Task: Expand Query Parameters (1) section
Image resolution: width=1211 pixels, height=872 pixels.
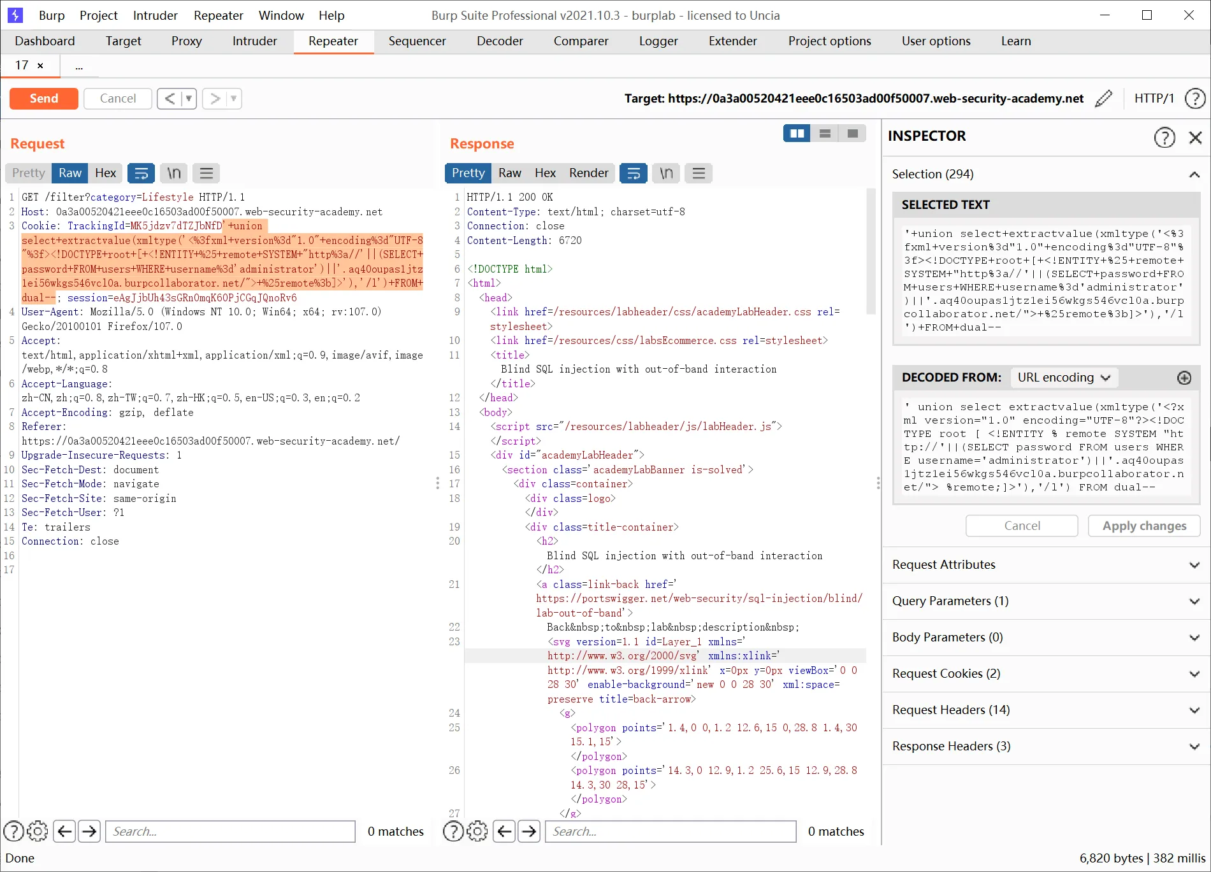Action: [x=1046, y=601]
